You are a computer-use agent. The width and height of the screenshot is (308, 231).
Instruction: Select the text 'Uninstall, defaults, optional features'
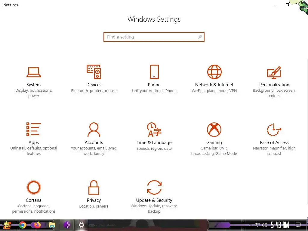(x=34, y=151)
